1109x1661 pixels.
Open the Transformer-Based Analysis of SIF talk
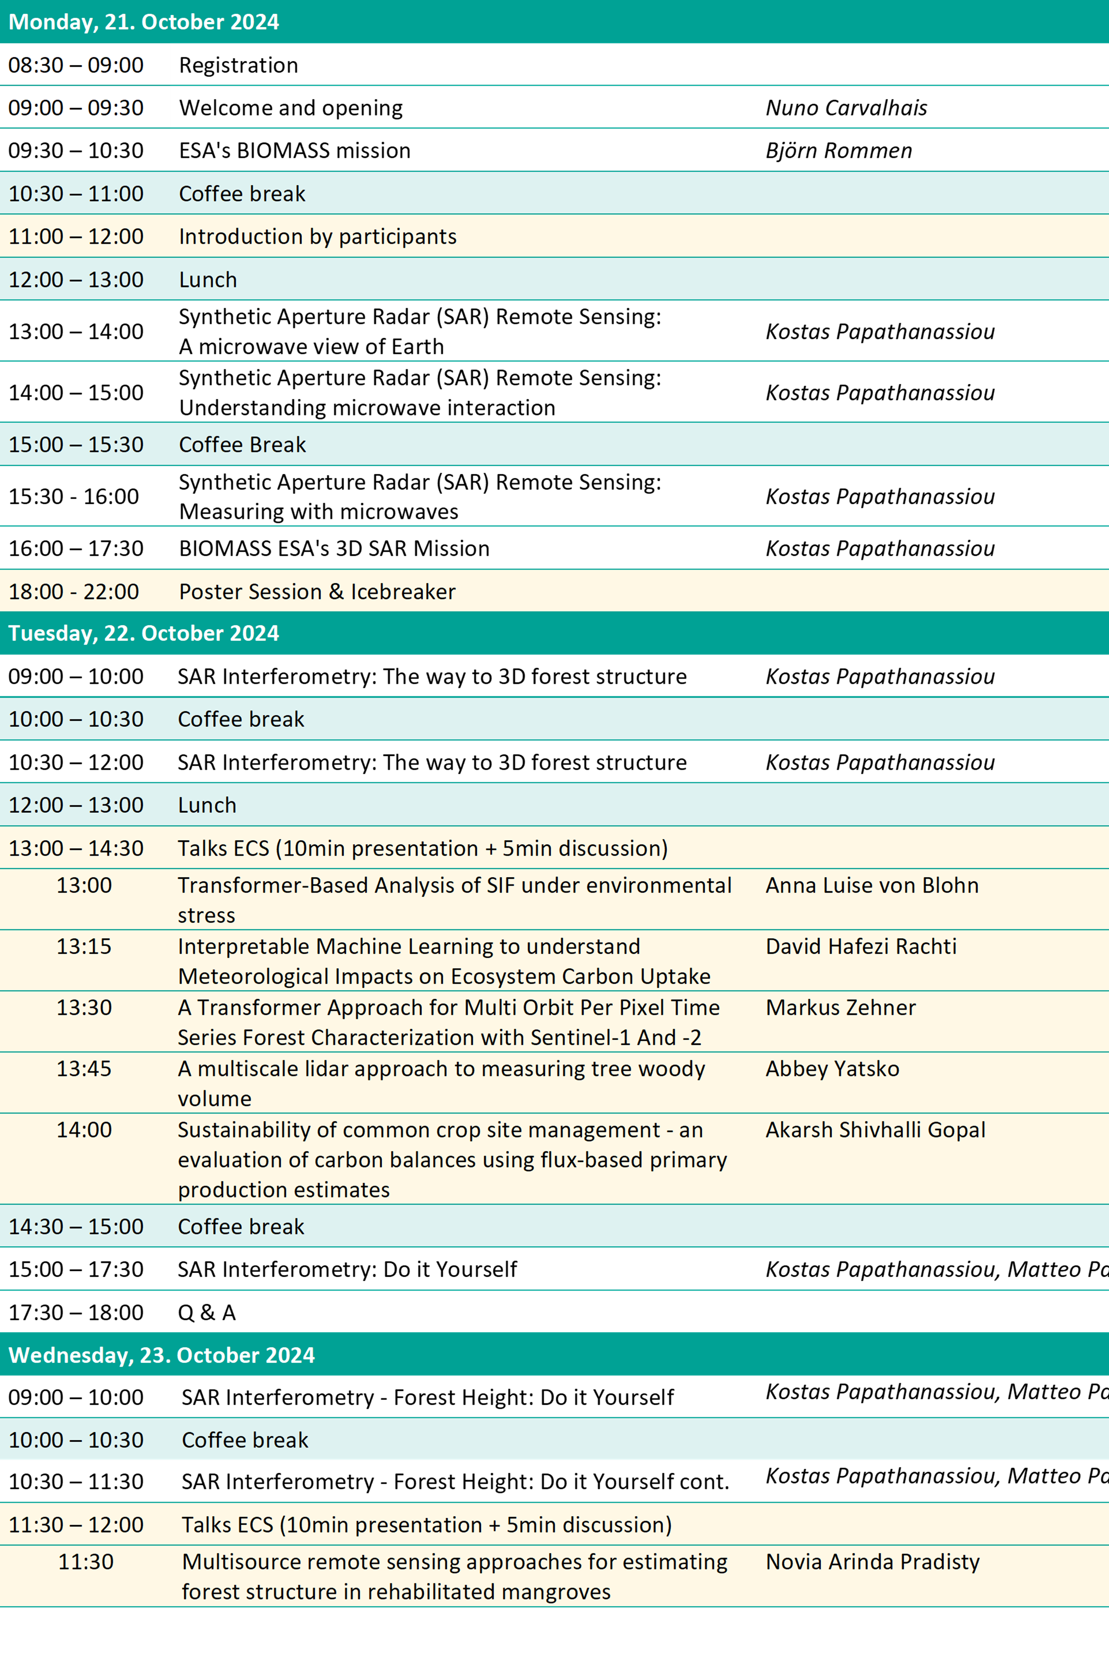(454, 900)
